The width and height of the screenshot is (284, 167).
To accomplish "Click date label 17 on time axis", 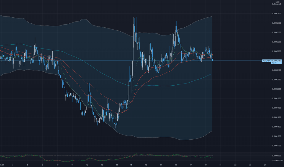I will tap(161, 165).
